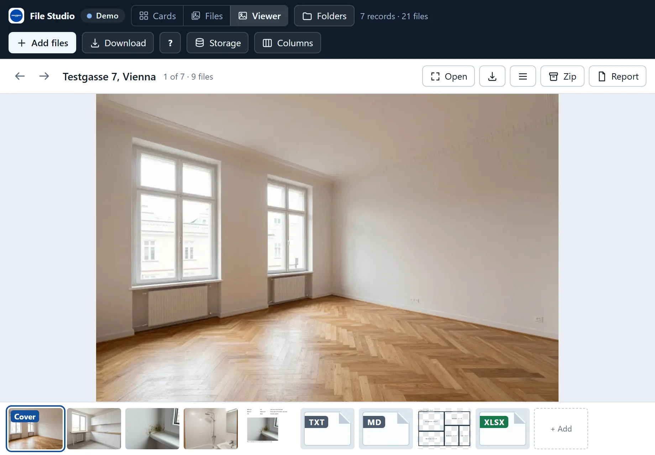The height and width of the screenshot is (455, 655).
Task: Click the '1 of 7 · 9 files' counter
Action: [188, 77]
